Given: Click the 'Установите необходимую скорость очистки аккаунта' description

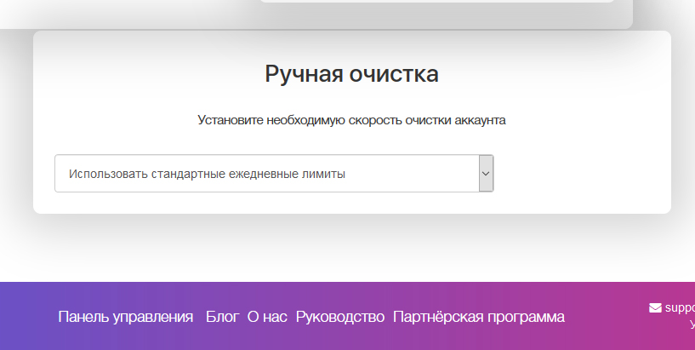Looking at the screenshot, I should click(x=351, y=120).
